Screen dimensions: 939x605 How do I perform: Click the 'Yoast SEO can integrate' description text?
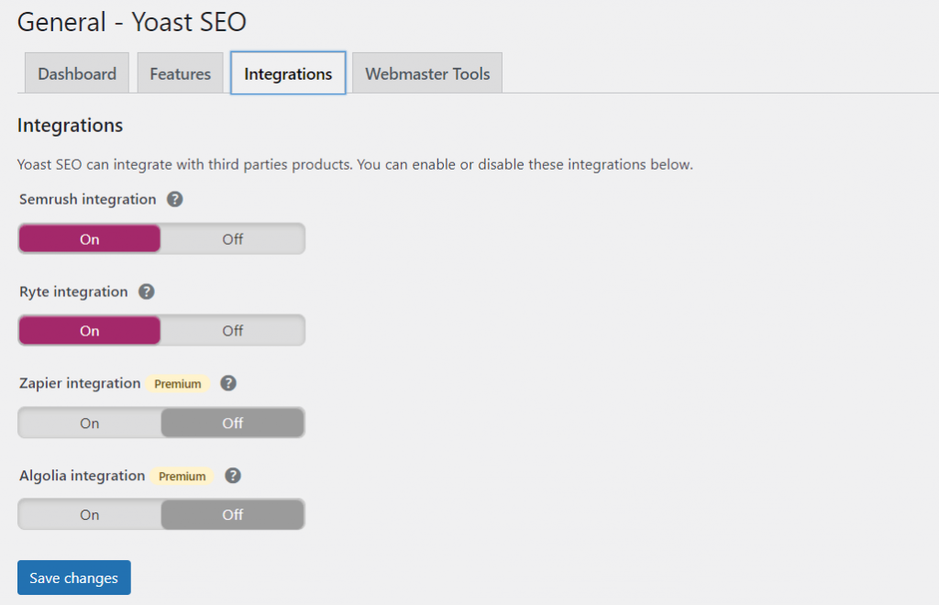click(355, 165)
